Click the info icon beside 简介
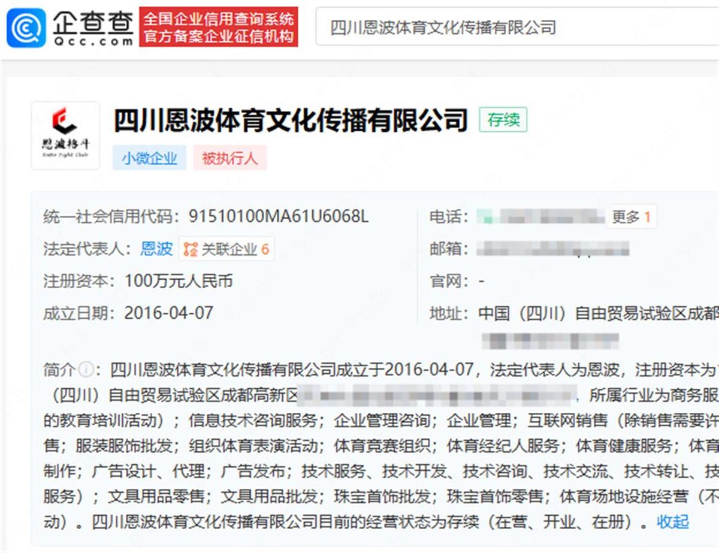This screenshot has height=553, width=719. (x=86, y=369)
